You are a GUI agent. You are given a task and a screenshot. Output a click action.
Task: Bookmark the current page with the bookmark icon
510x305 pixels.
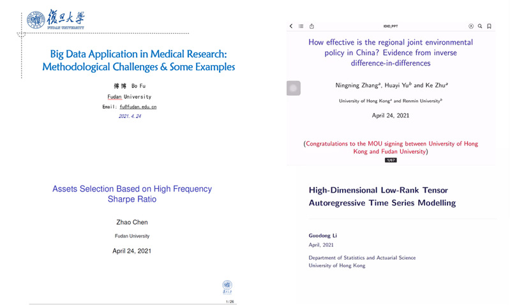click(x=489, y=26)
